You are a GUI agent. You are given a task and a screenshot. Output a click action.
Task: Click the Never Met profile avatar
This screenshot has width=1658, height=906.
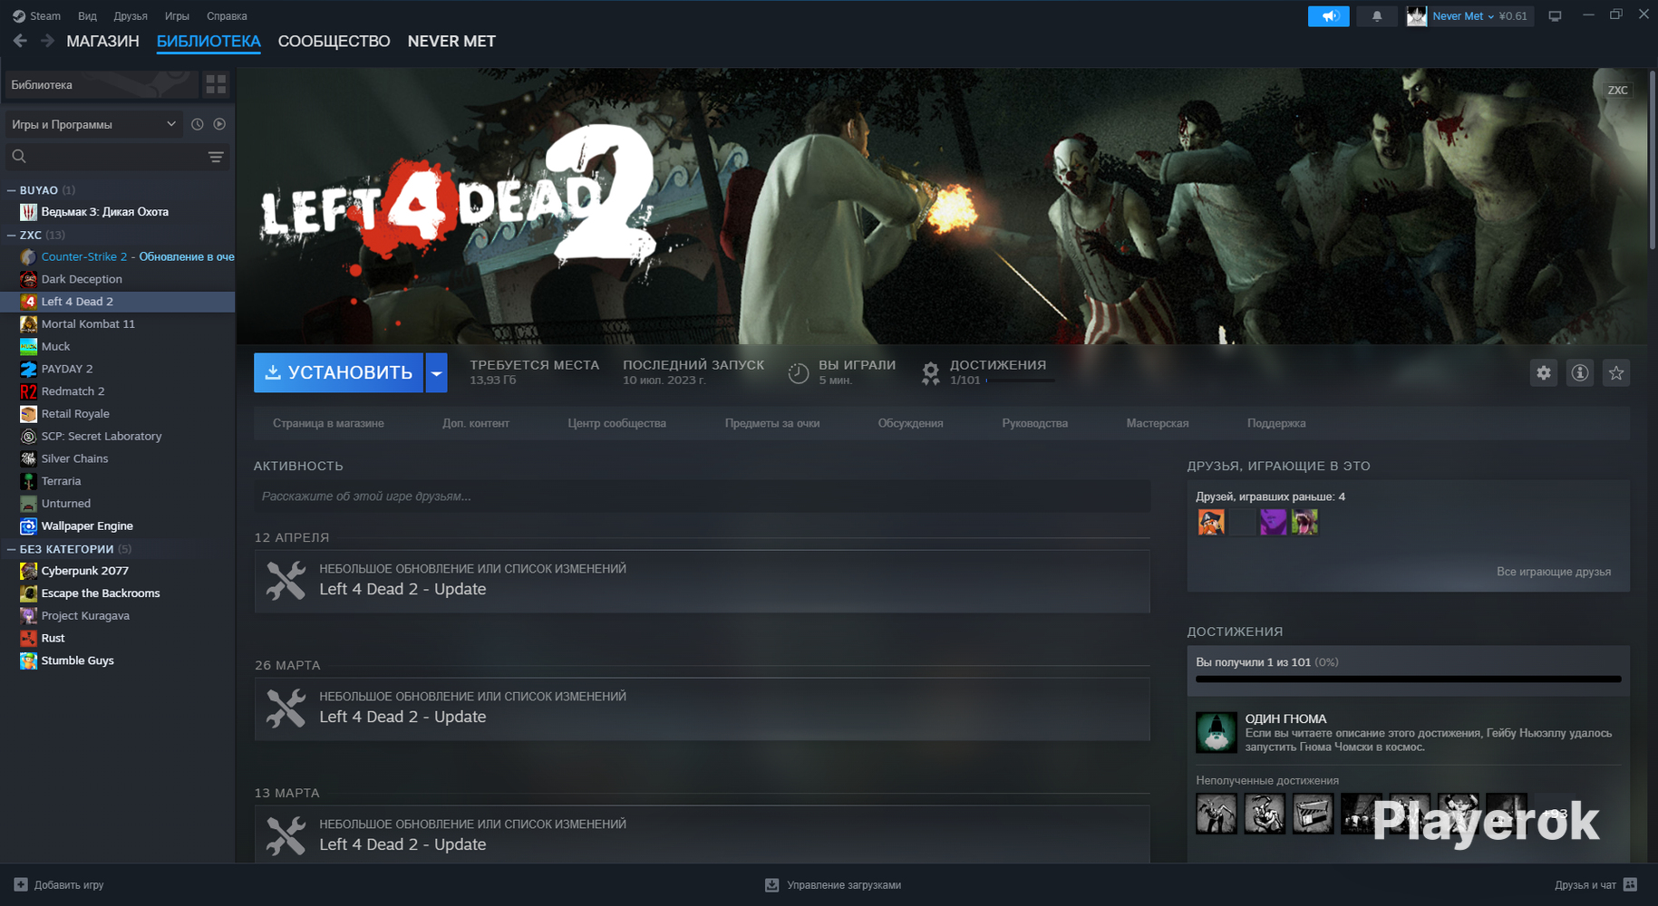1417,16
